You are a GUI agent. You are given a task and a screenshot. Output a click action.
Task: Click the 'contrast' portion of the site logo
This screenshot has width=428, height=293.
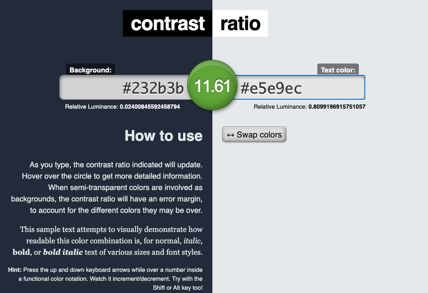click(167, 23)
